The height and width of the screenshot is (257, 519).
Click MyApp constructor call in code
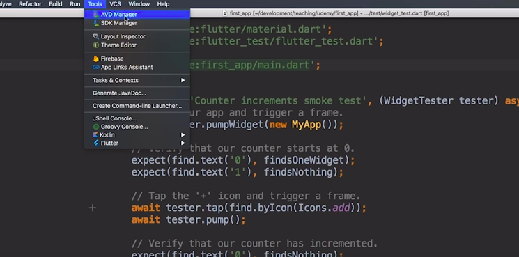306,125
